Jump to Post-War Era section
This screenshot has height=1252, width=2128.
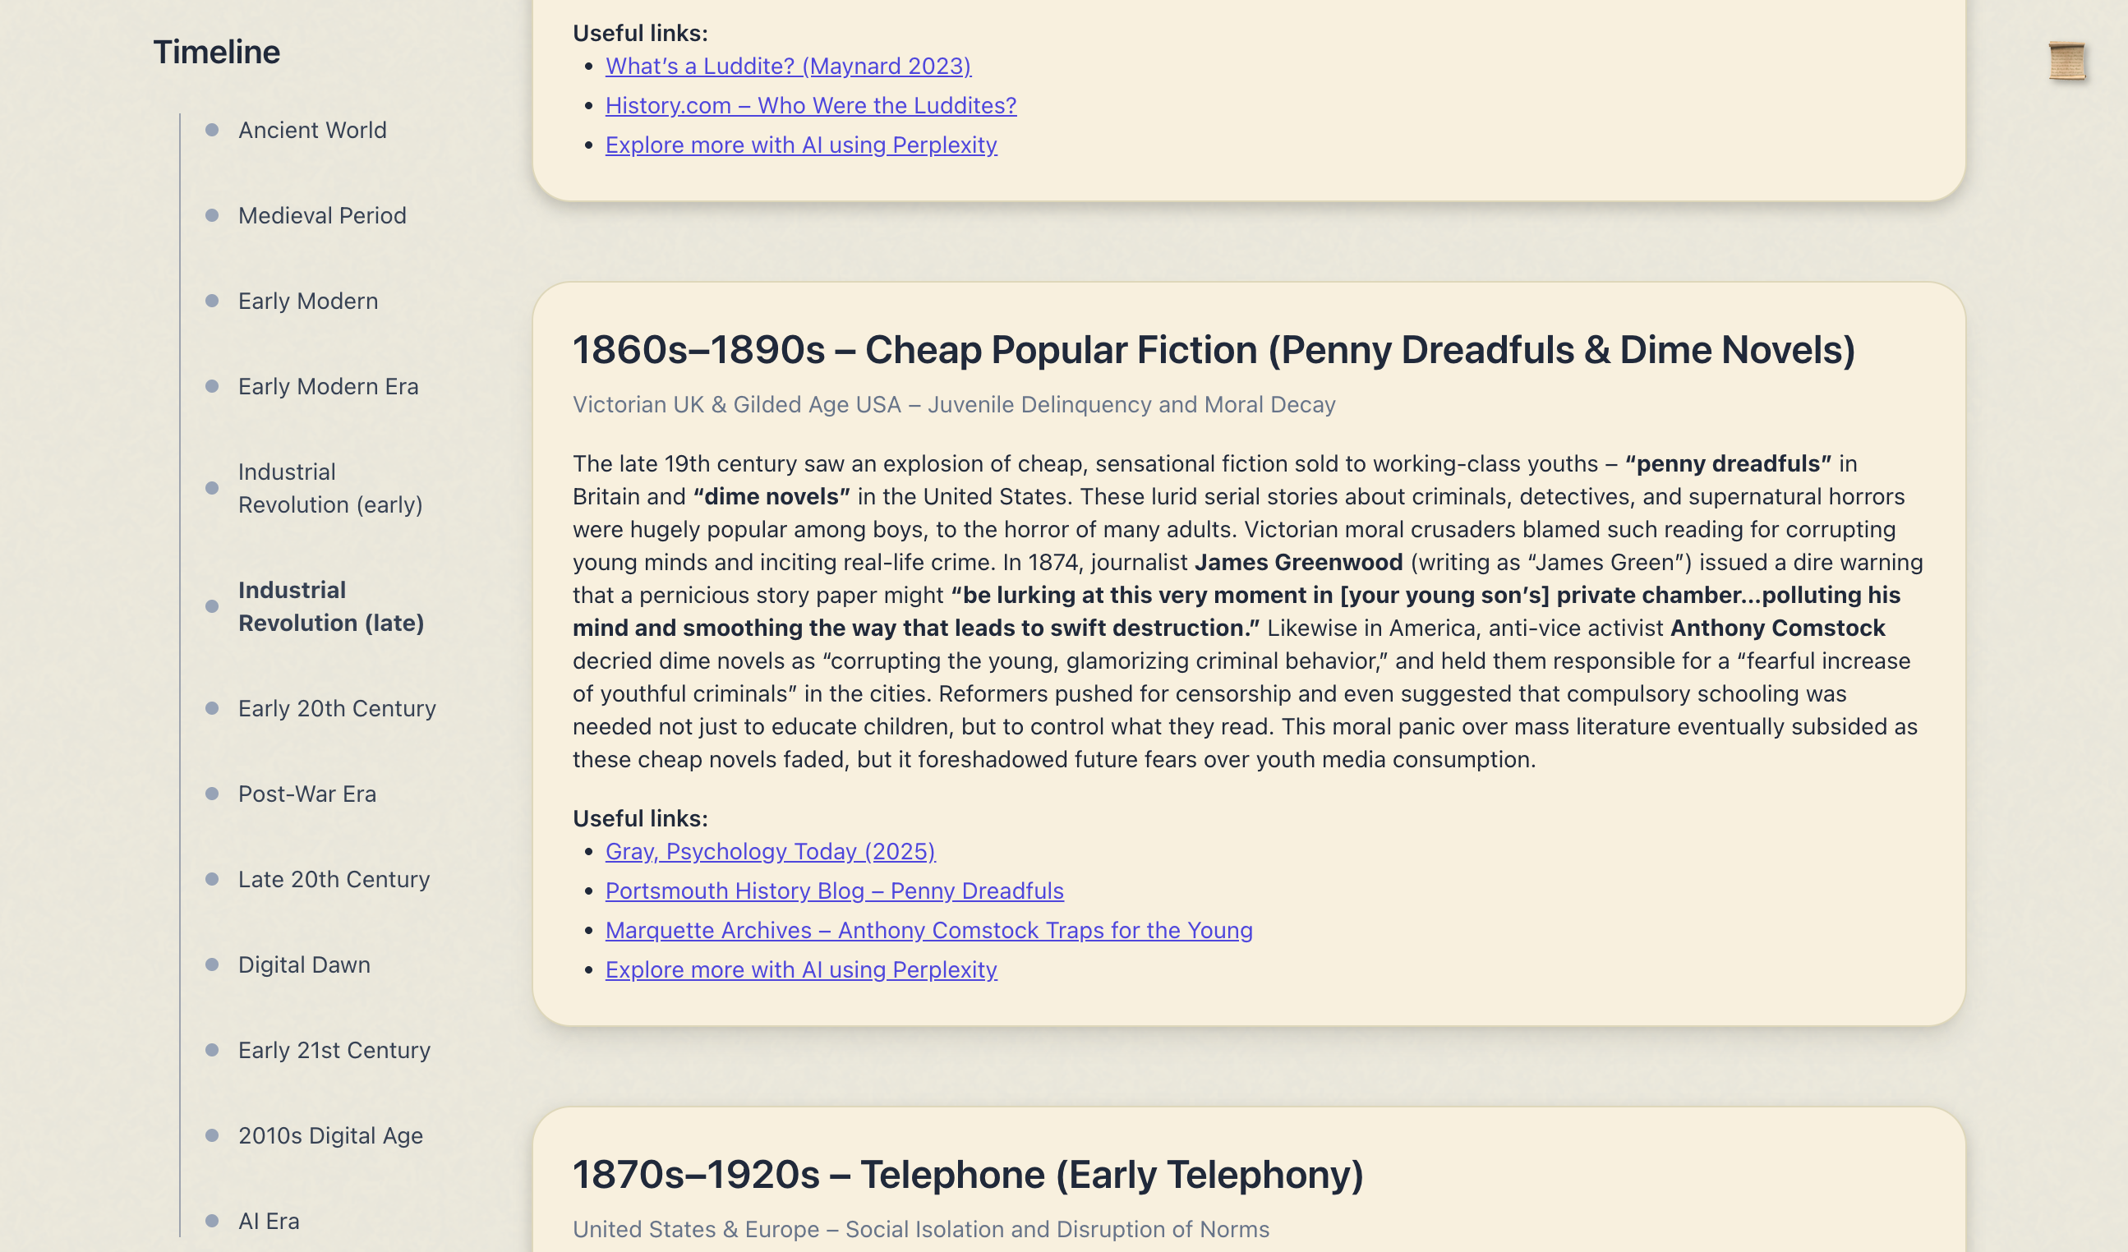[x=306, y=794]
